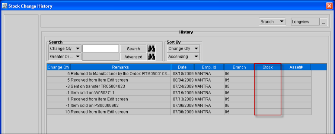Select the Returned to Manufacturer by the Order row
Viewport: 335px width, 134px height.
(x=179, y=74)
